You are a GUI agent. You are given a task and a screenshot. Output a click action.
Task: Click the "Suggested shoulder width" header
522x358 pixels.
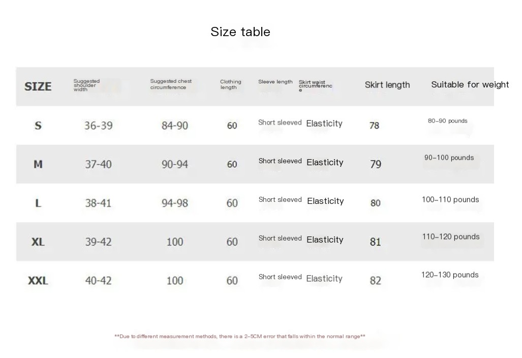86,85
